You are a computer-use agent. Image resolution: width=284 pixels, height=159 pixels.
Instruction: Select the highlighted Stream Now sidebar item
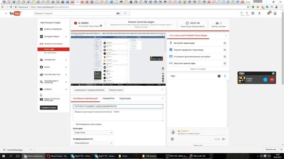pyautogui.click(x=53, y=49)
